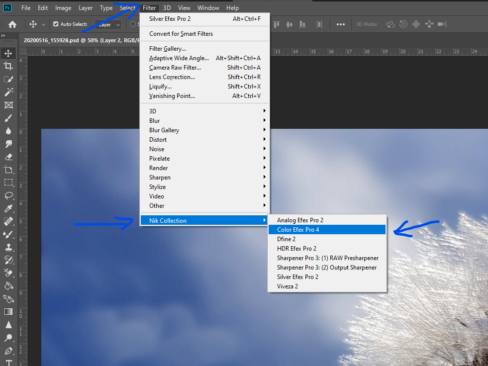
Task: Select the 20200516_155928.psd document tab
Action: [x=81, y=40]
